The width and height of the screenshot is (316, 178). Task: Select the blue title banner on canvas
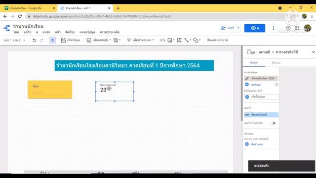pos(134,65)
